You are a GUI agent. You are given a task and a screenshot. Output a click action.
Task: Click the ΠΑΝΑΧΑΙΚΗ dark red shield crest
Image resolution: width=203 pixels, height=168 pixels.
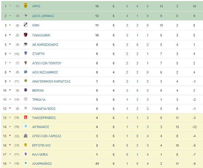pos(26,35)
